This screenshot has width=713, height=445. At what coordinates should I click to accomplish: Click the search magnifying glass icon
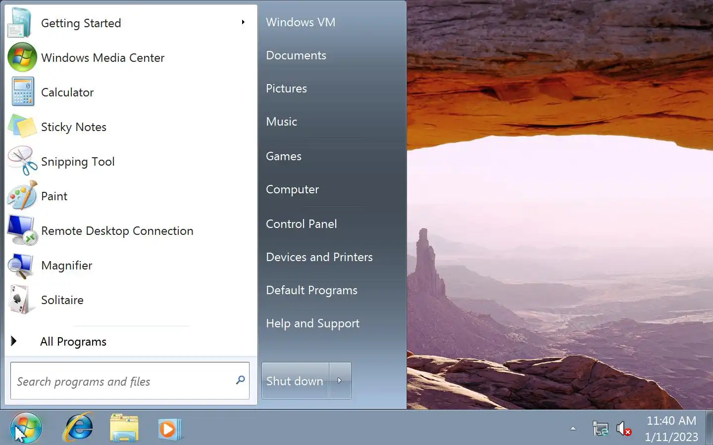241,380
